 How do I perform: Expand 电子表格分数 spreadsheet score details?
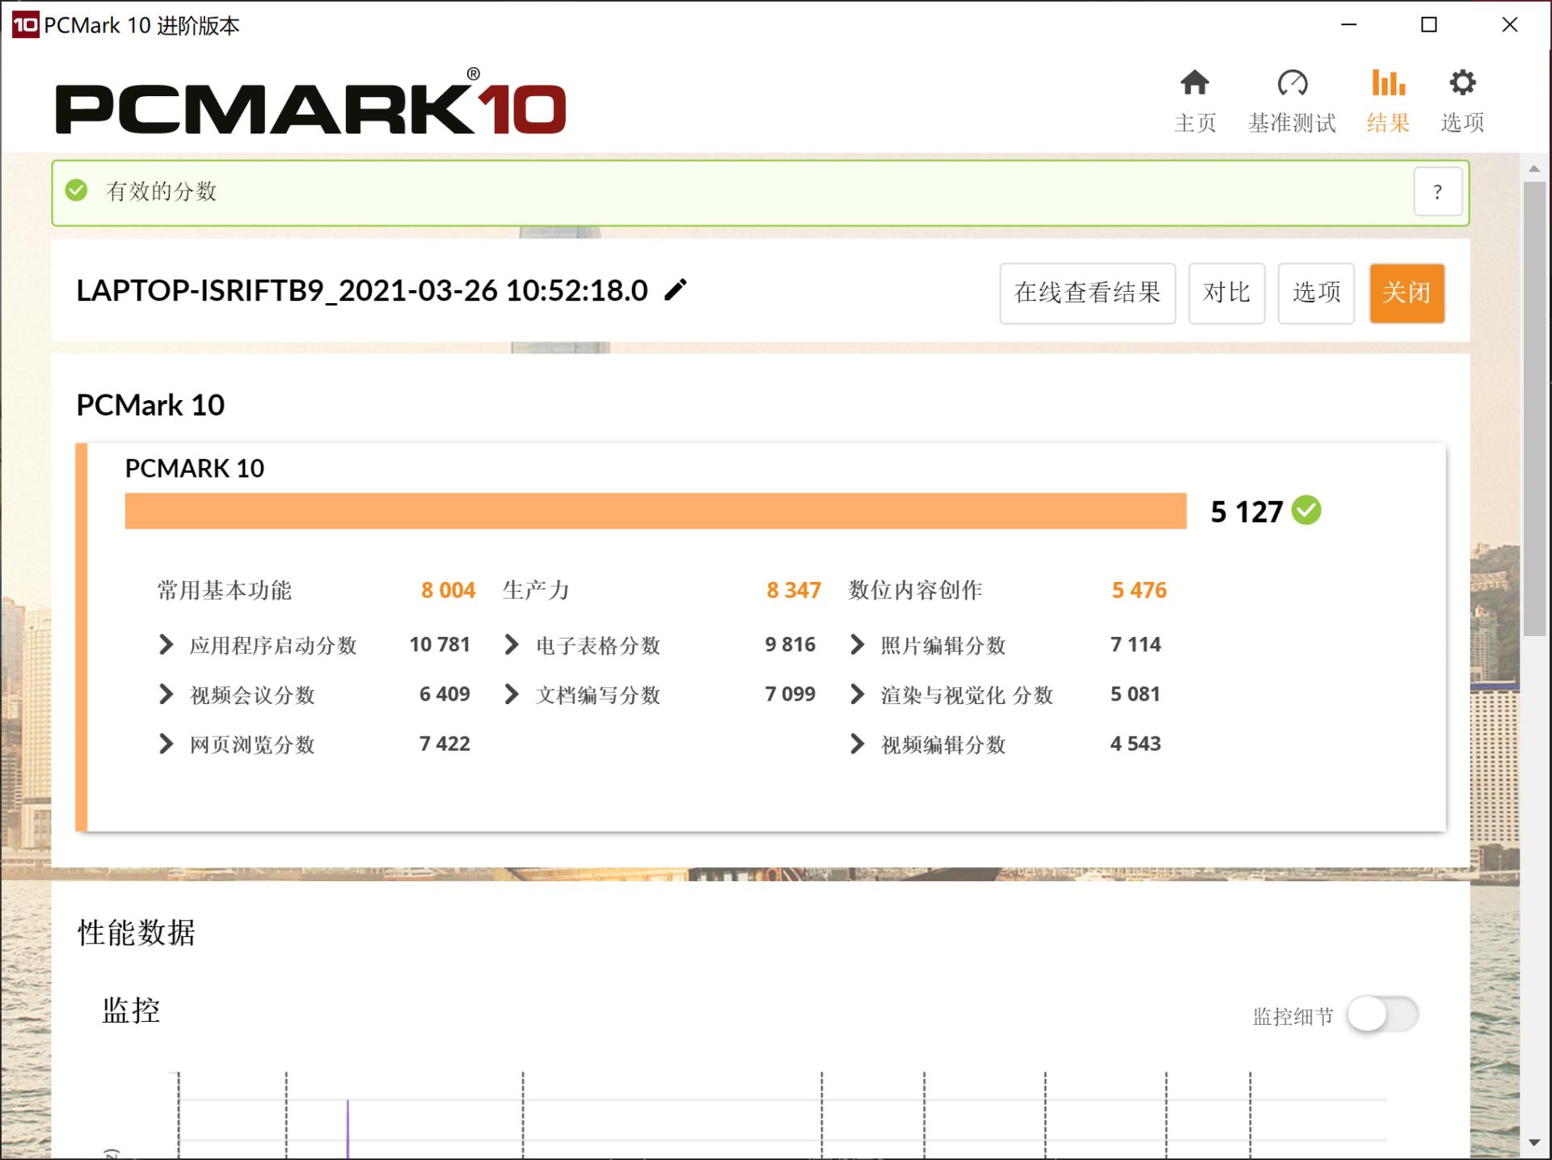pyautogui.click(x=511, y=645)
